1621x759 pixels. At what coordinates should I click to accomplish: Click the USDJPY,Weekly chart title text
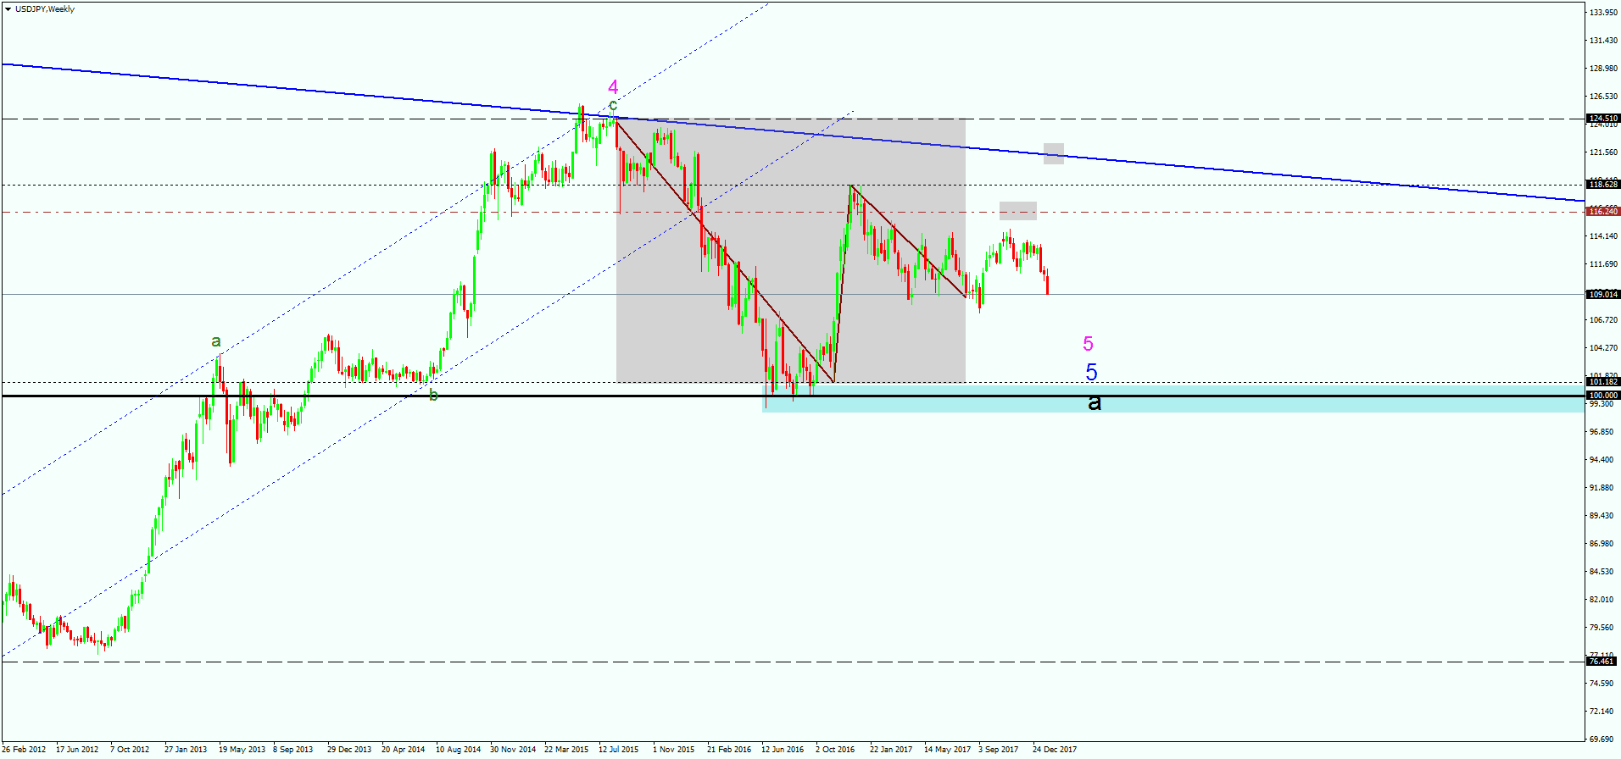(x=45, y=9)
